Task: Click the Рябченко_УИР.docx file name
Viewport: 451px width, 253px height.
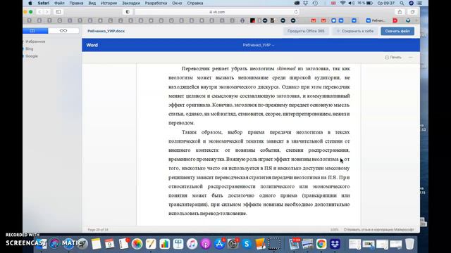Action: coord(106,31)
